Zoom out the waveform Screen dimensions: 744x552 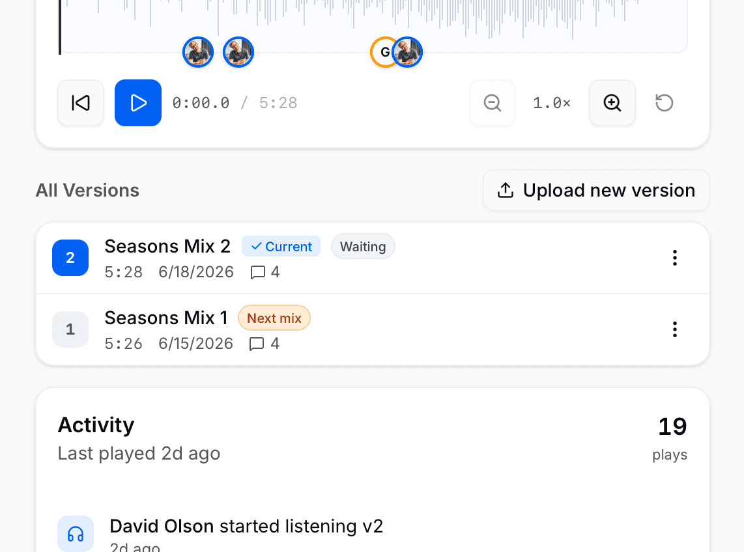click(493, 103)
